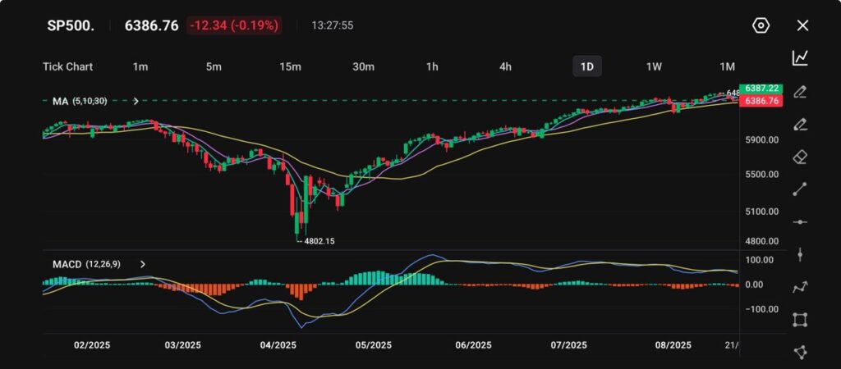
Task: Expand the MACD (12,26,9) indicator chevron
Action: point(143,264)
